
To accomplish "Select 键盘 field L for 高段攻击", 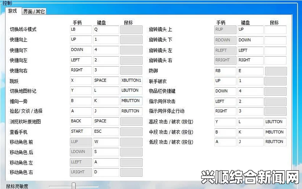I will coord(250,122).
